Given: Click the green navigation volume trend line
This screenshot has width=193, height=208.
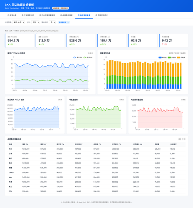Looking at the screenshot, I should (x=98, y=109).
